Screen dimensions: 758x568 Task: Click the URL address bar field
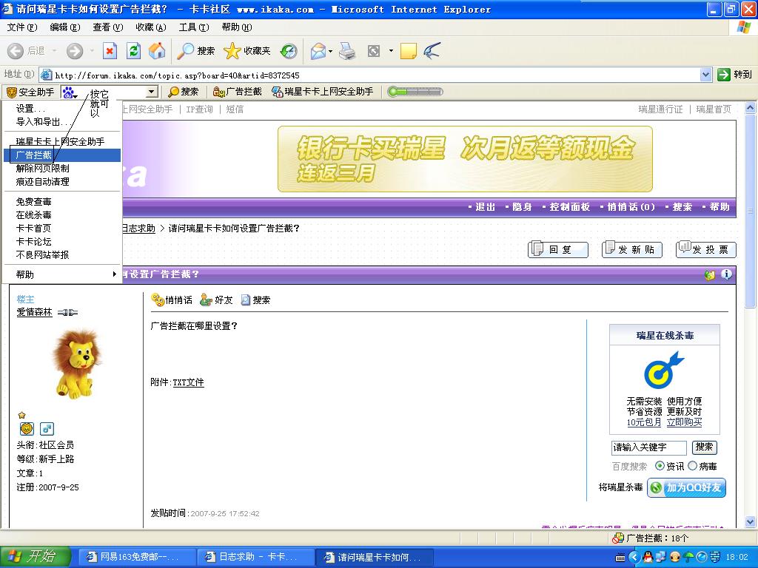coord(370,75)
